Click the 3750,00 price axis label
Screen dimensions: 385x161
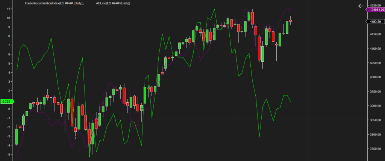click(x=376, y=149)
